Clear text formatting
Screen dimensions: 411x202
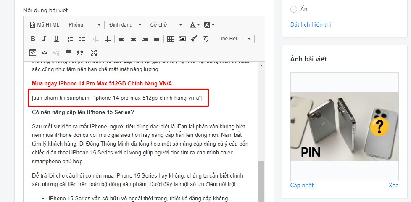click(206, 39)
